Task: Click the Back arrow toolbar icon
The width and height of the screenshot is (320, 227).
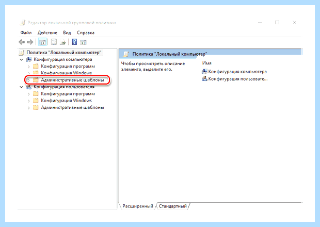Action: (x=22, y=42)
